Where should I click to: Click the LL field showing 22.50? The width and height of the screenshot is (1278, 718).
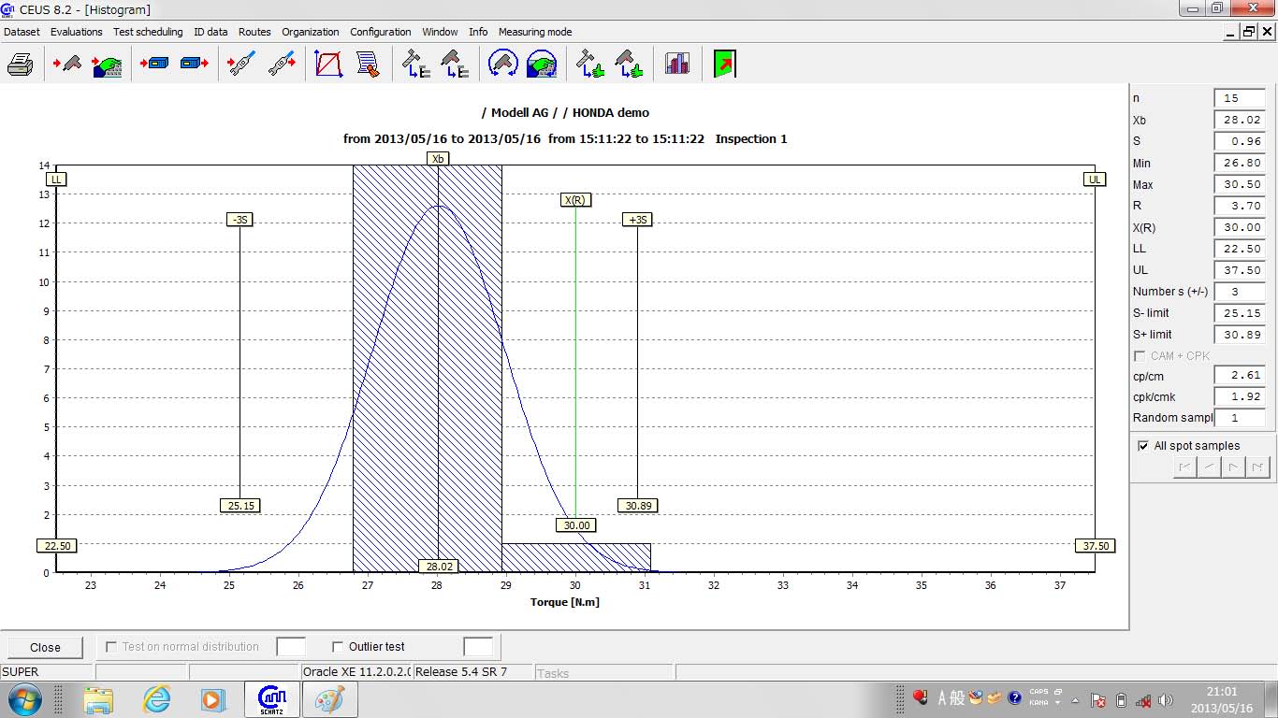tap(1240, 249)
